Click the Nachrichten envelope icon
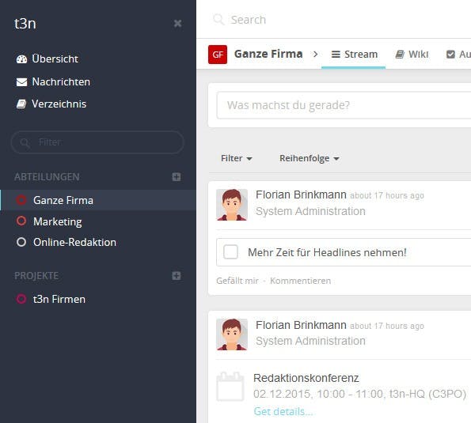Screen dimensions: 471x423 [x=21, y=82]
